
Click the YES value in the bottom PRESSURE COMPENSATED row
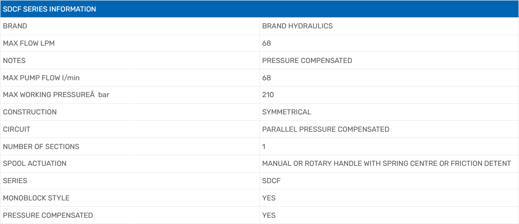click(x=269, y=215)
